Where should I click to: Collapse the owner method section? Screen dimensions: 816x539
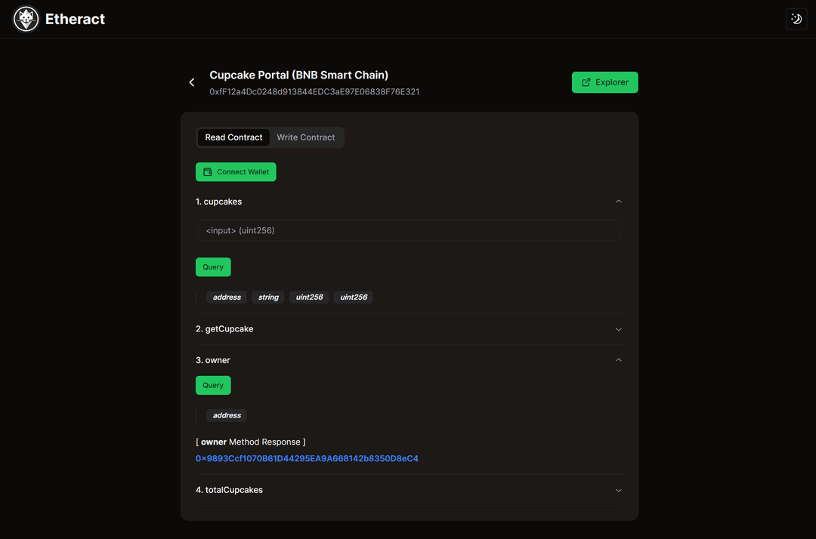pos(618,360)
